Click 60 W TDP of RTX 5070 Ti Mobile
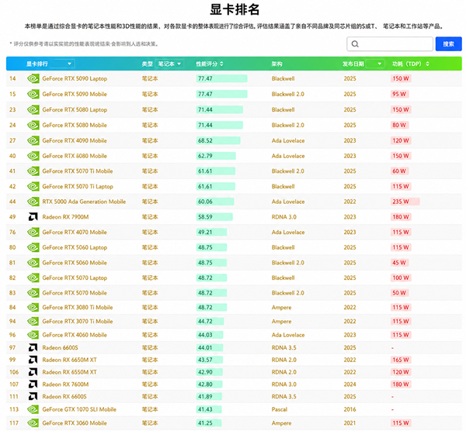 (399, 171)
